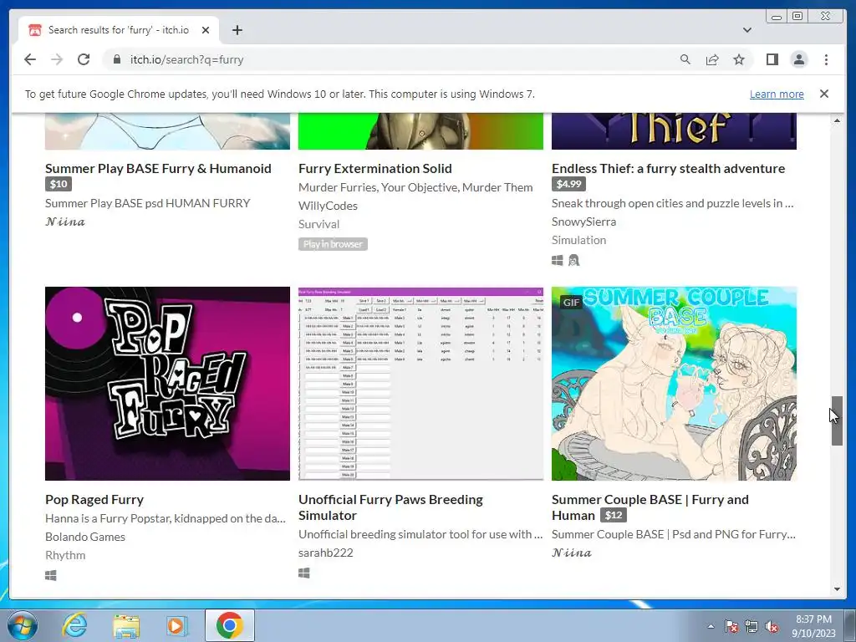Open a new browser tab
The width and height of the screenshot is (856, 642).
pyautogui.click(x=237, y=30)
